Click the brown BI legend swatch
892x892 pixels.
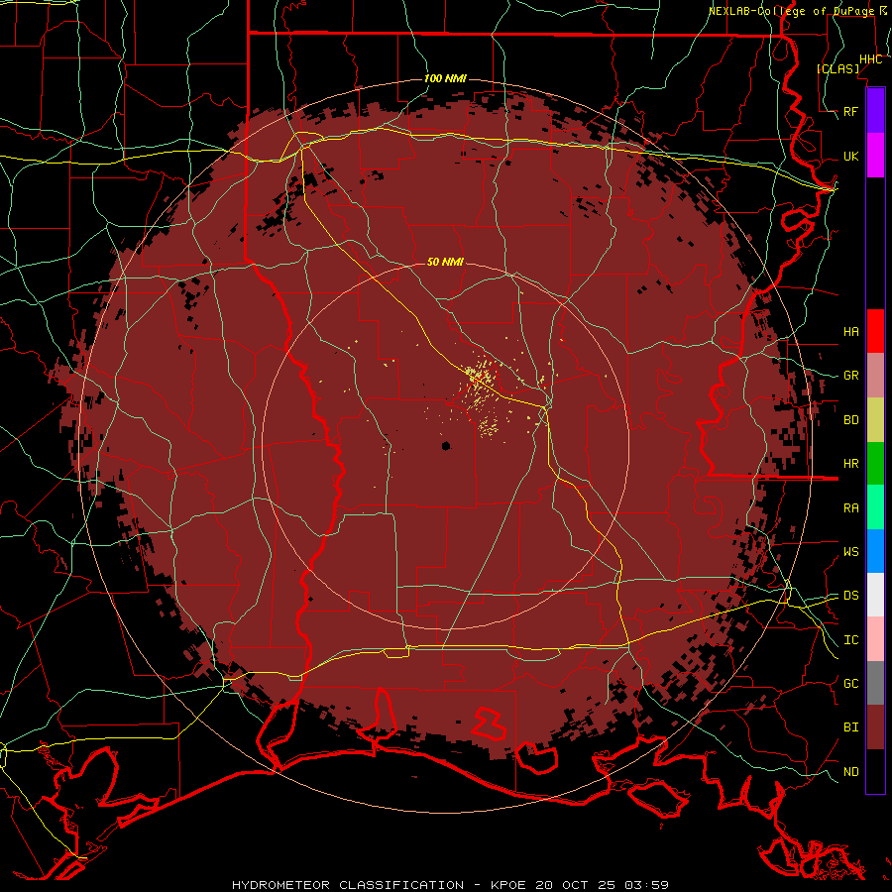tap(875, 727)
